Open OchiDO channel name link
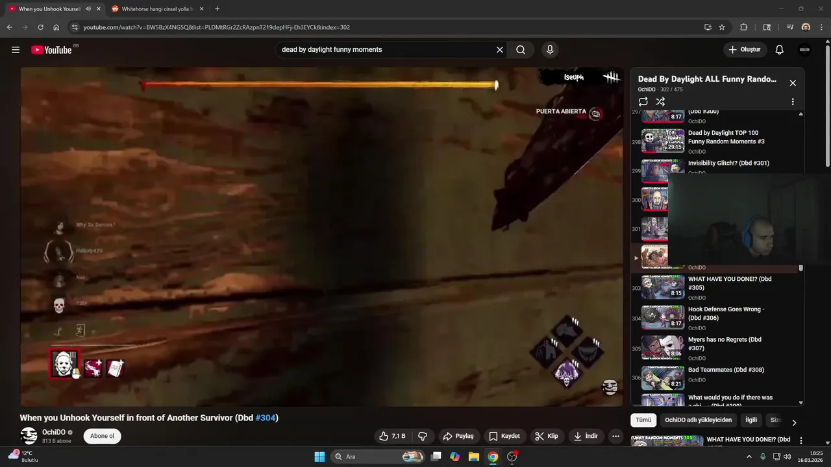Screen dimensions: 831x467 click(54, 432)
